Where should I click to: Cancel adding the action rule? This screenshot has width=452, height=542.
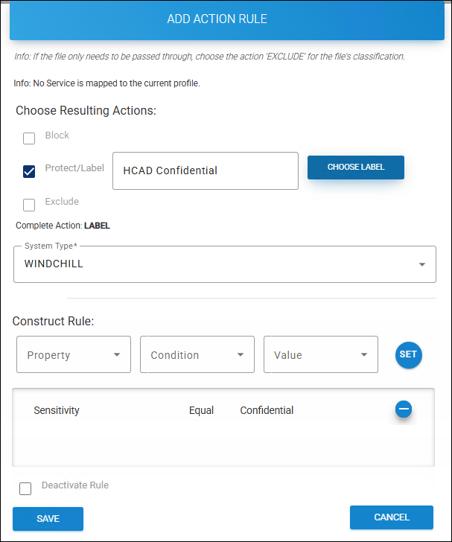pos(392,517)
